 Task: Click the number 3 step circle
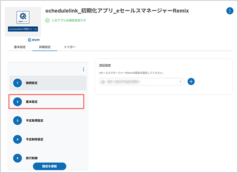pyautogui.click(x=17, y=120)
